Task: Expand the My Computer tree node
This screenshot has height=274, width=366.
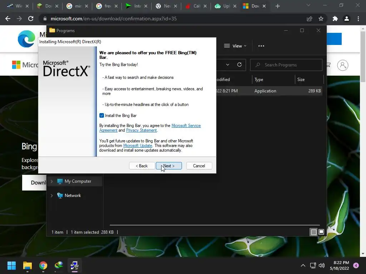Action: click(x=52, y=181)
